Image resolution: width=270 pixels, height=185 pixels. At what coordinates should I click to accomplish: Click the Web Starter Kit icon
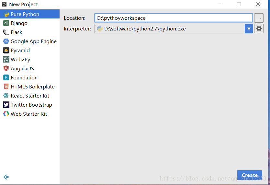(6, 114)
